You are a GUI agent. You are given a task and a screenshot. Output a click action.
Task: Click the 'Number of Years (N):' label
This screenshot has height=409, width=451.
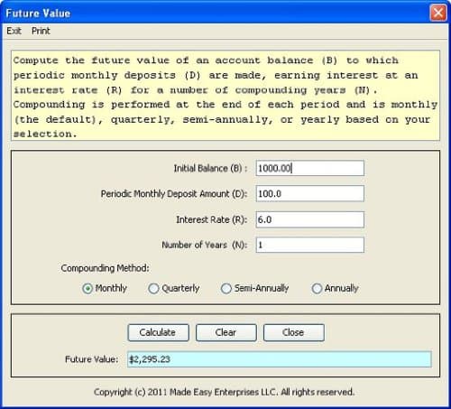tap(205, 245)
